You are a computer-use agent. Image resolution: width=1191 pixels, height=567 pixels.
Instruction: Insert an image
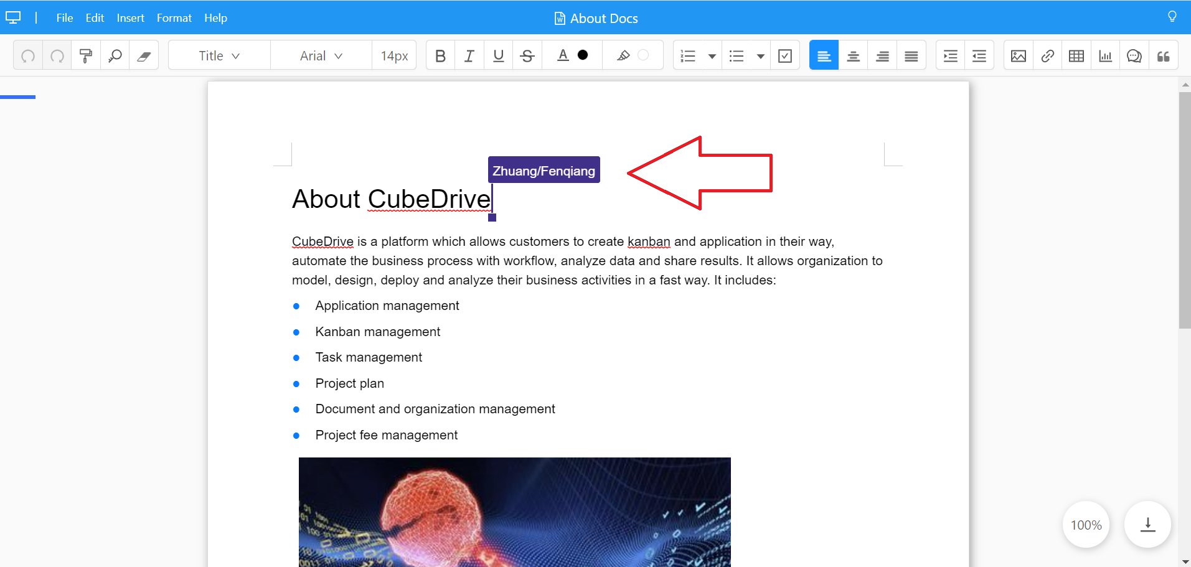pos(1019,56)
